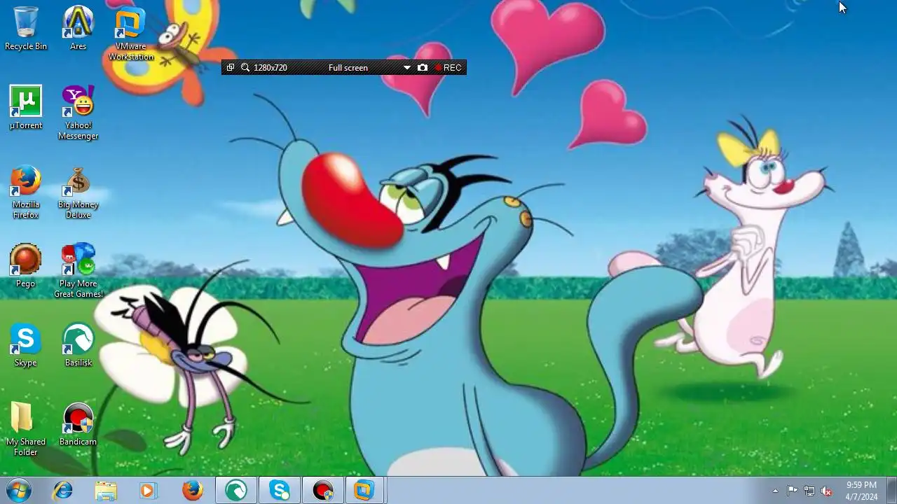This screenshot has width=897, height=504.
Task: Take a screenshot with camera icon
Action: pyautogui.click(x=423, y=68)
